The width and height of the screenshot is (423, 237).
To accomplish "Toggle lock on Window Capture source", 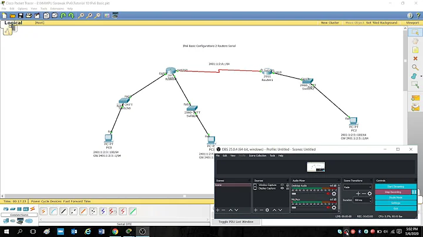I will click(x=287, y=185).
